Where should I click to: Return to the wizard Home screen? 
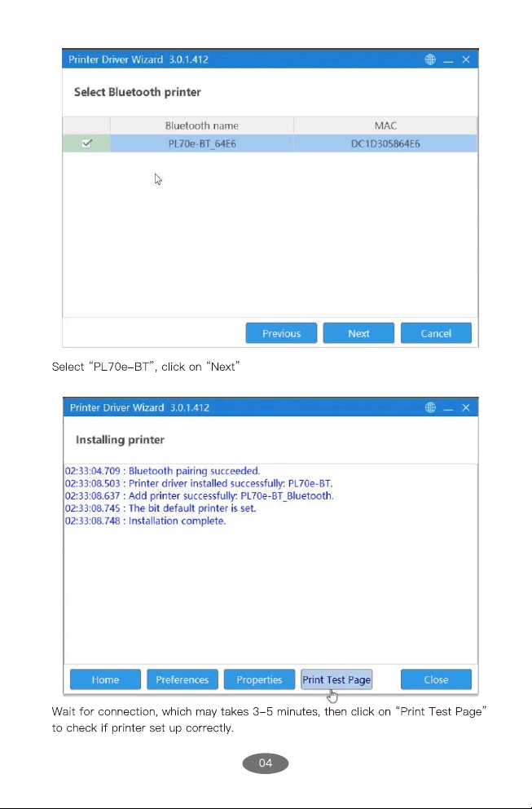105,679
